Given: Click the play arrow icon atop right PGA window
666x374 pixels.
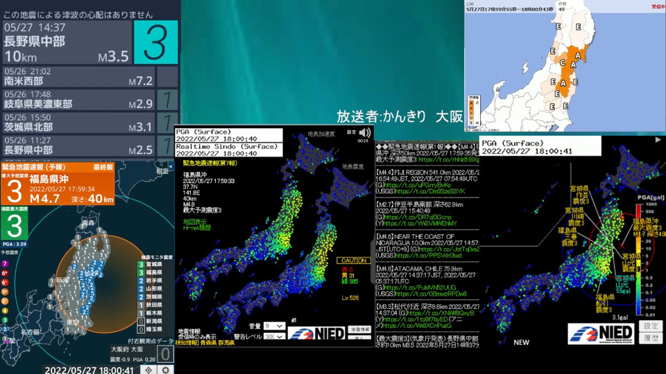Looking at the screenshot, I should click(x=658, y=139).
